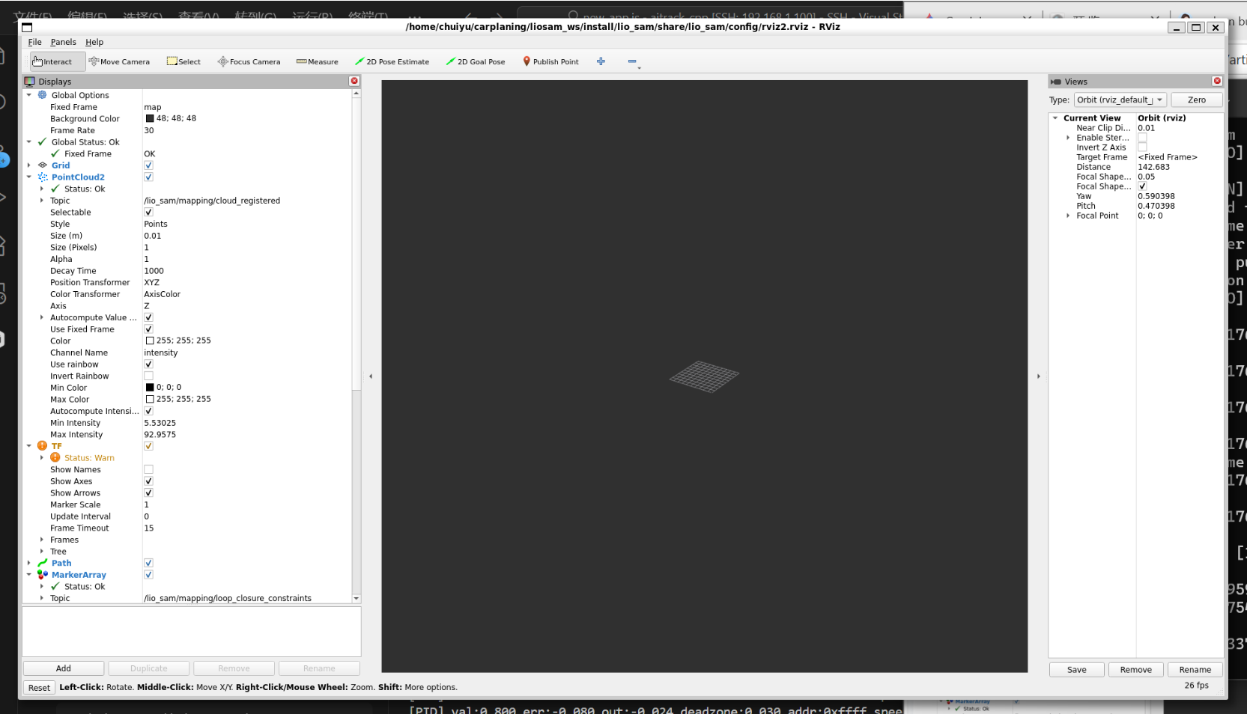Open the view Type dropdown
The width and height of the screenshot is (1247, 714).
coord(1120,100)
